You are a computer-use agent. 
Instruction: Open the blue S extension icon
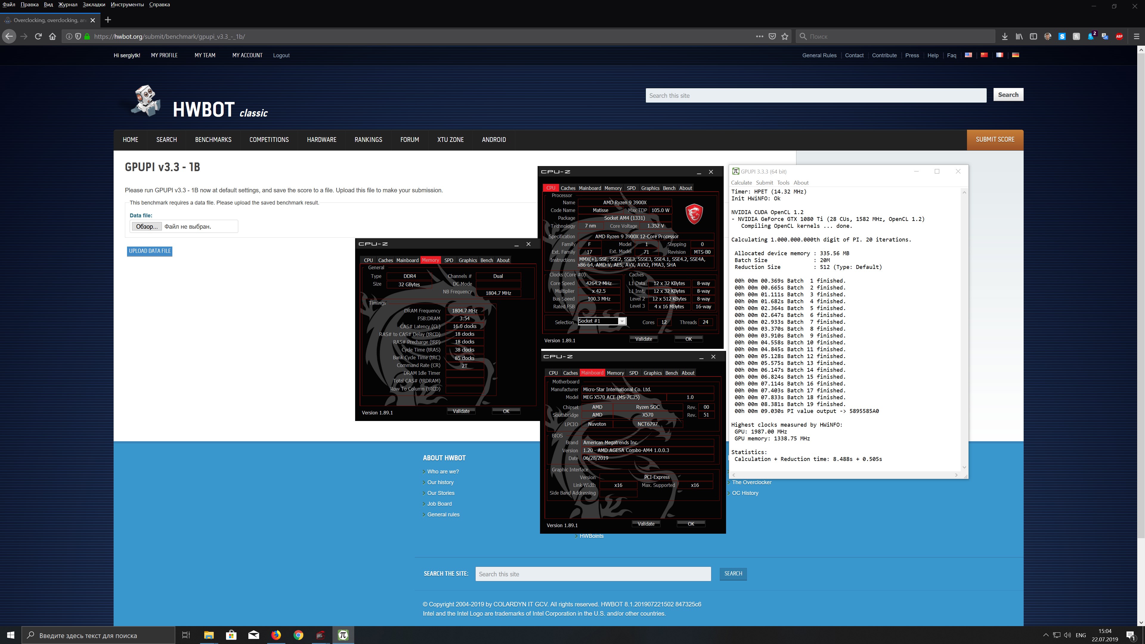click(x=1062, y=36)
